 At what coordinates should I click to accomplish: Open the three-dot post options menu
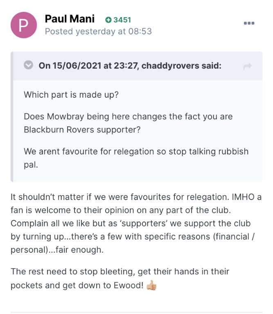point(249,23)
